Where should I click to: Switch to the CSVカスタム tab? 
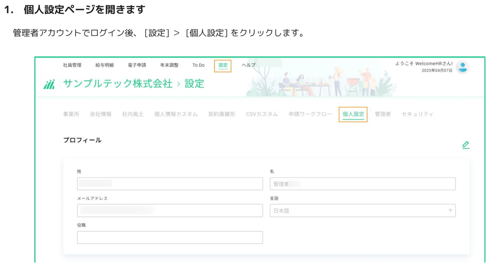[262, 114]
